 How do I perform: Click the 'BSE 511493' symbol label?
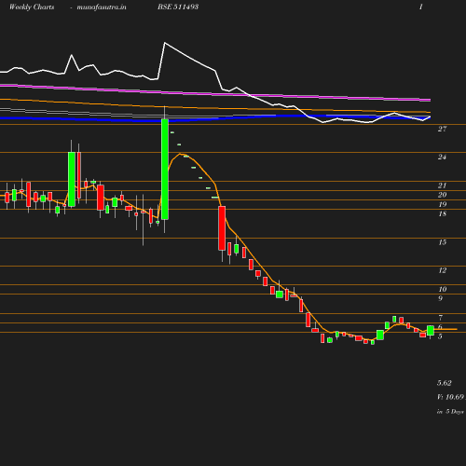click(178, 7)
